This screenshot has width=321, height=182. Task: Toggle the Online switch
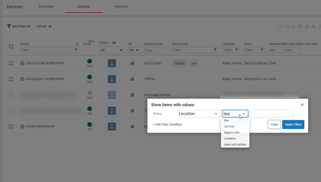(x=112, y=42)
